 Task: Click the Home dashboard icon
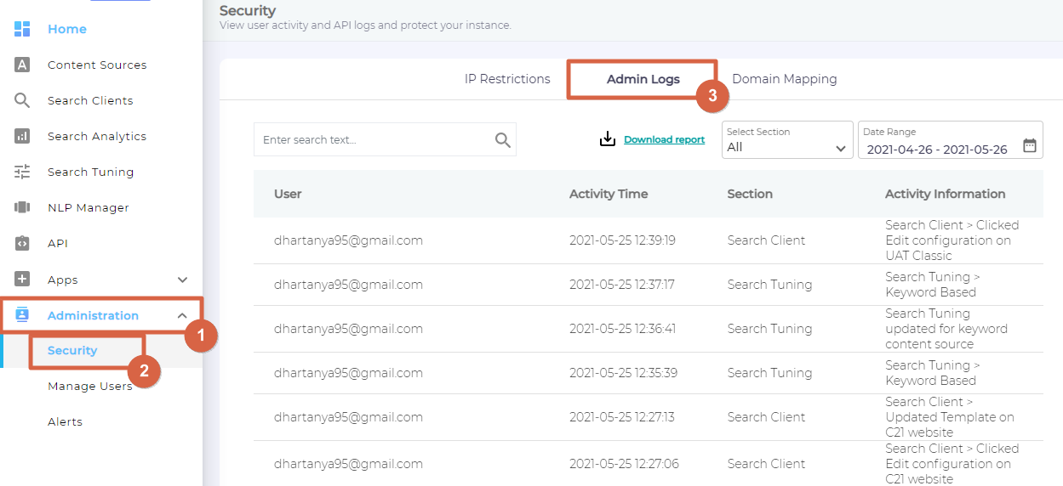[22, 29]
